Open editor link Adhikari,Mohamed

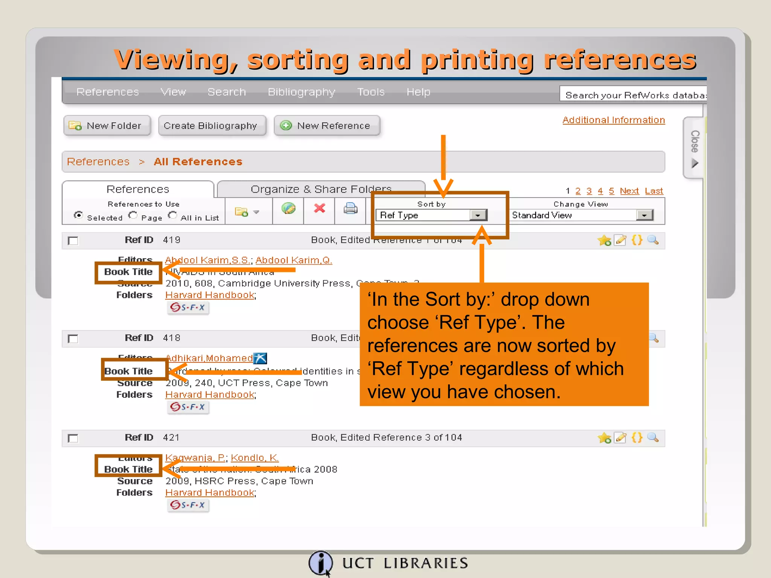click(x=209, y=358)
